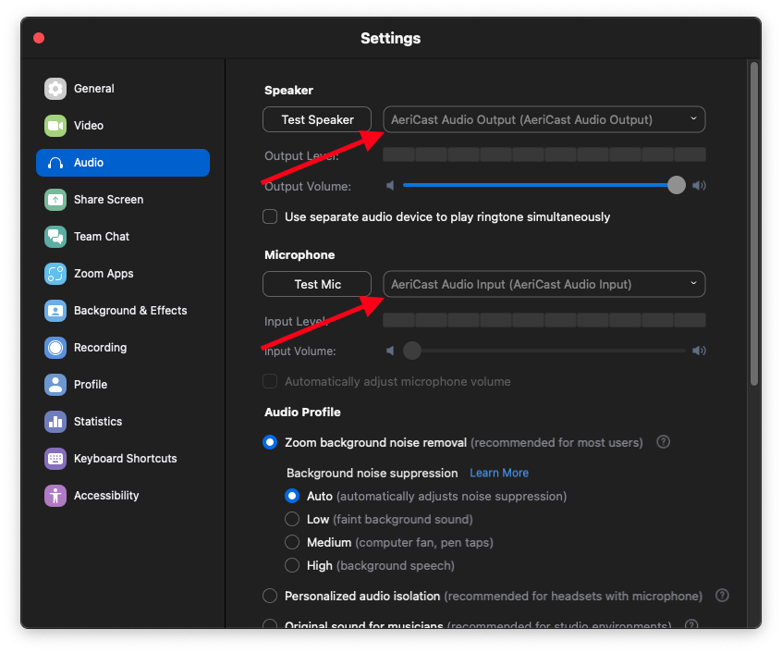Viewport: 782px width, 653px height.
Task: Select Medium noise suppression
Action: tap(292, 542)
